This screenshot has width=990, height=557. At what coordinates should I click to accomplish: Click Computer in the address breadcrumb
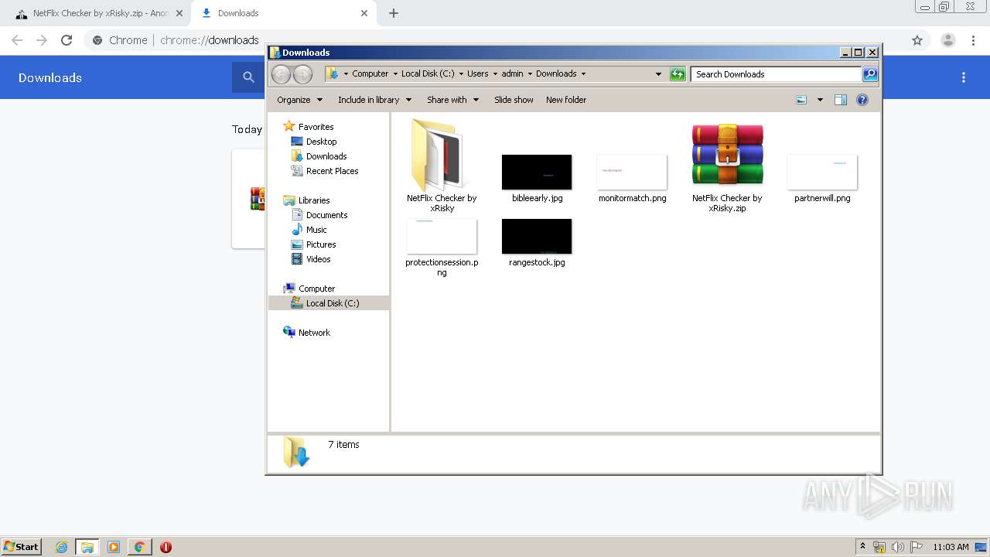click(370, 74)
